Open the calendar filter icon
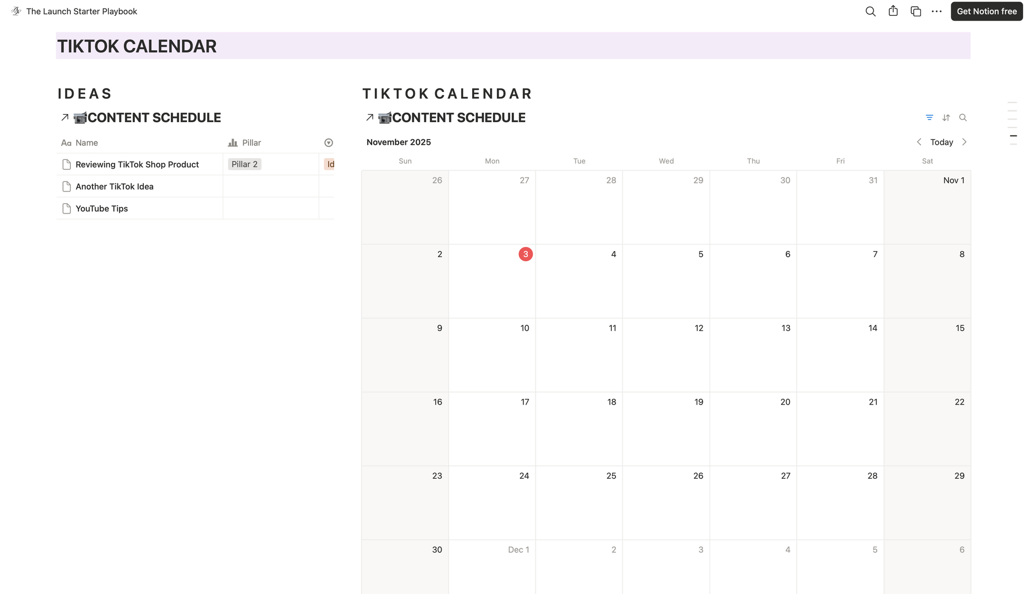Viewport: 1029px width, 594px height. 930,117
